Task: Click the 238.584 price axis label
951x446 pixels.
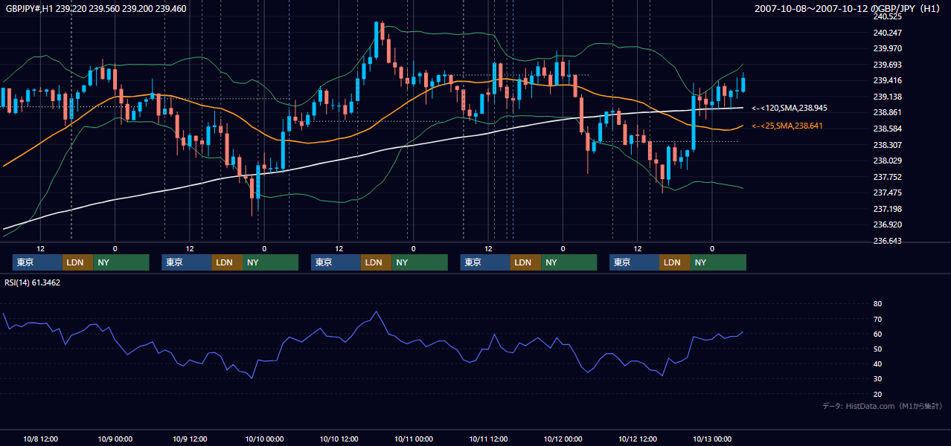Action: click(x=887, y=129)
